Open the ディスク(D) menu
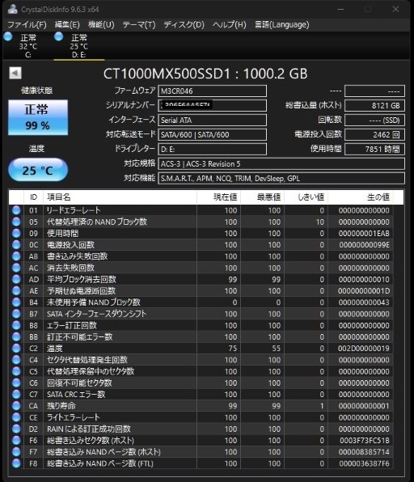 click(184, 24)
